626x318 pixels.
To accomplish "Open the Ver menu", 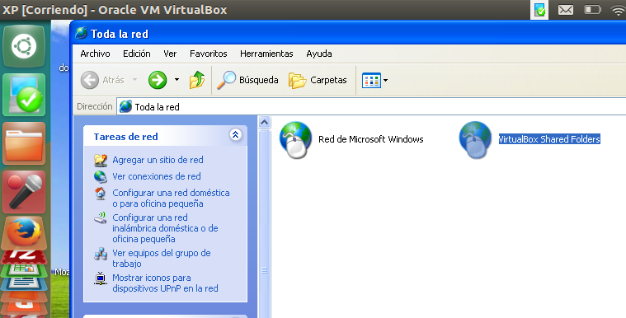I will pos(170,54).
